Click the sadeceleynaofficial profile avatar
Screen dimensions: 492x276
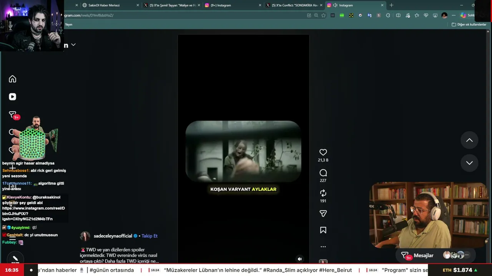[x=85, y=236]
